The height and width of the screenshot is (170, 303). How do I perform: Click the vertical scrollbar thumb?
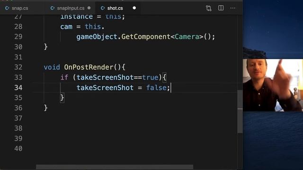240,111
